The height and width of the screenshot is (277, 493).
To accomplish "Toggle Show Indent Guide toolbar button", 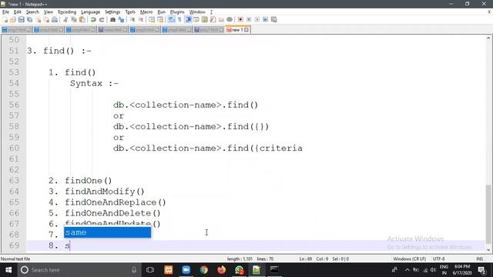I will (x=188, y=19).
